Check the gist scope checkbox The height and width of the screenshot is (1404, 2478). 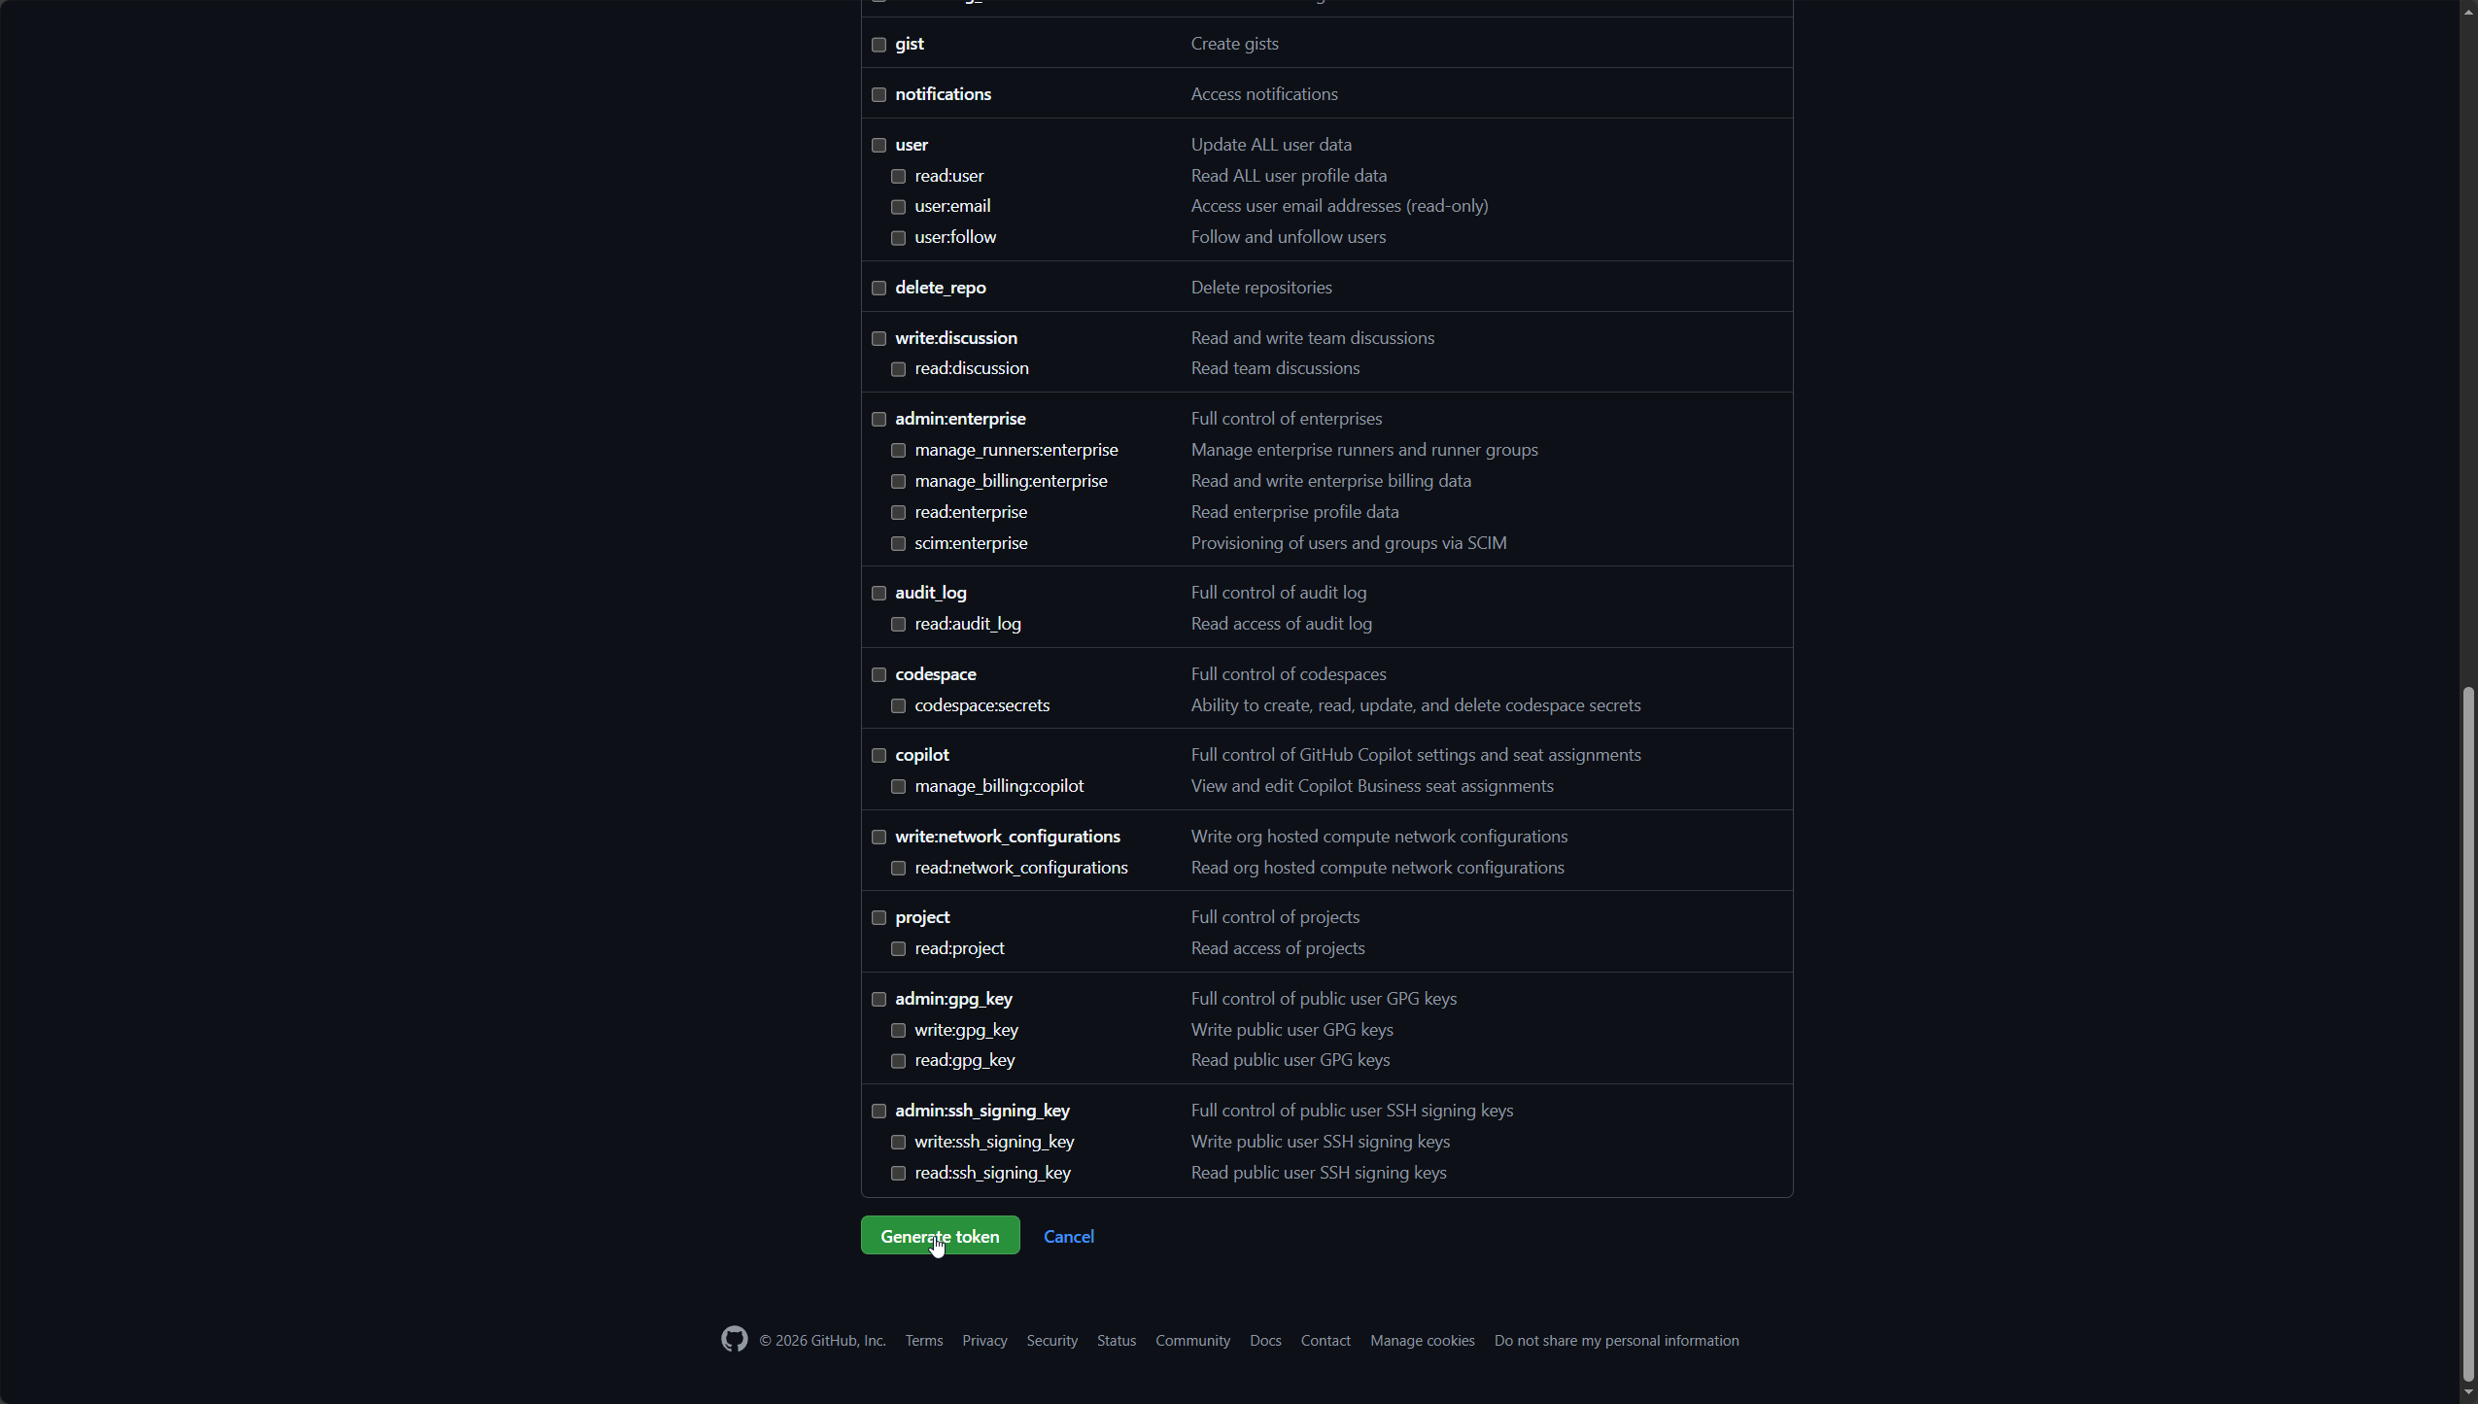[x=878, y=45]
